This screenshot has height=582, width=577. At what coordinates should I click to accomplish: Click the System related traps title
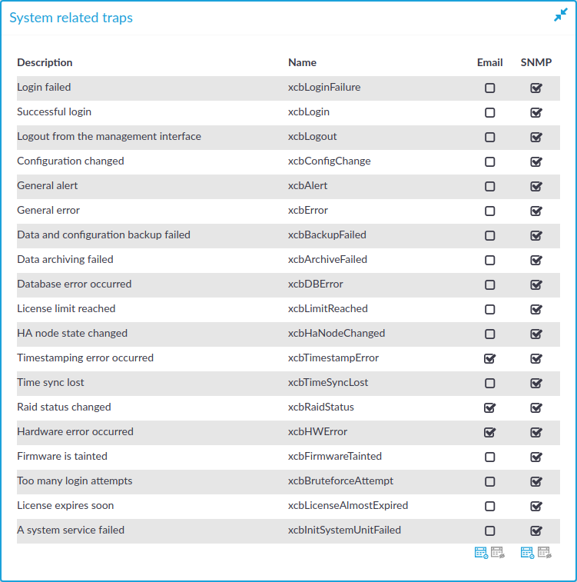(x=71, y=18)
